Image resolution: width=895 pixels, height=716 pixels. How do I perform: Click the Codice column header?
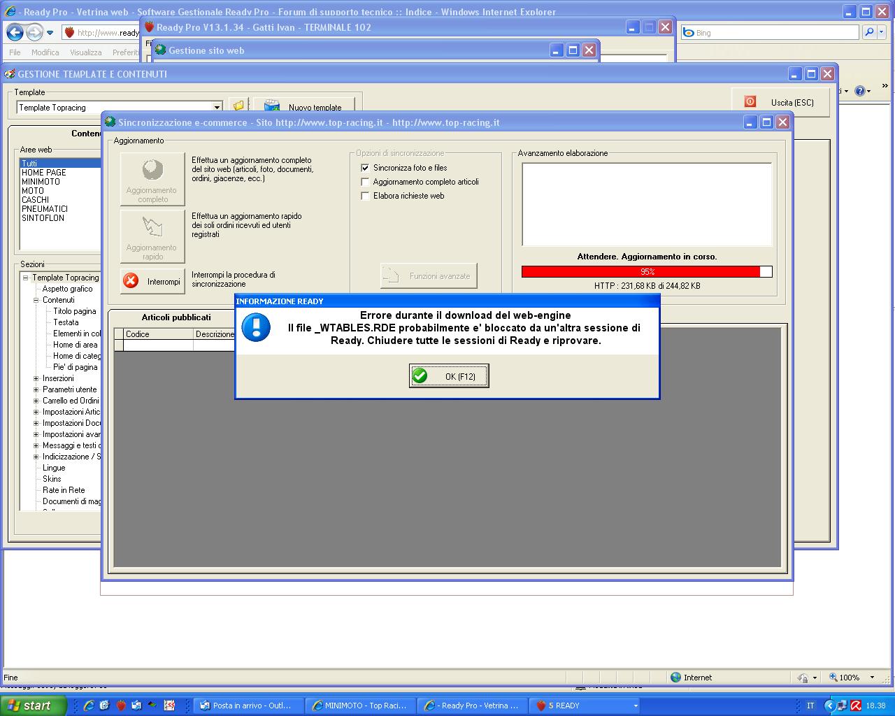tap(157, 334)
